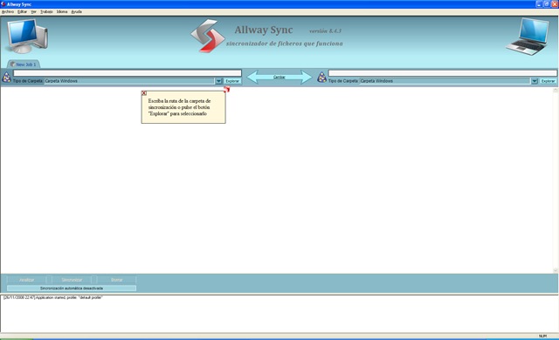
Task: Click the Allway Sync logo emblem
Action: point(208,36)
